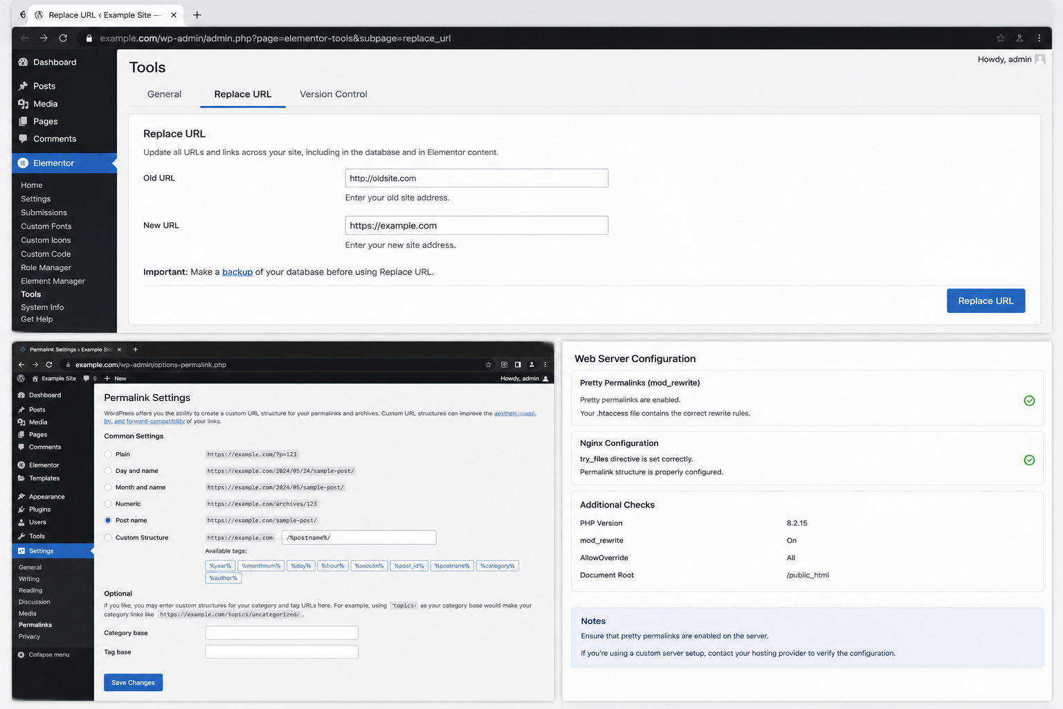The height and width of the screenshot is (709, 1063).
Task: Click the New URL input field
Action: (477, 226)
